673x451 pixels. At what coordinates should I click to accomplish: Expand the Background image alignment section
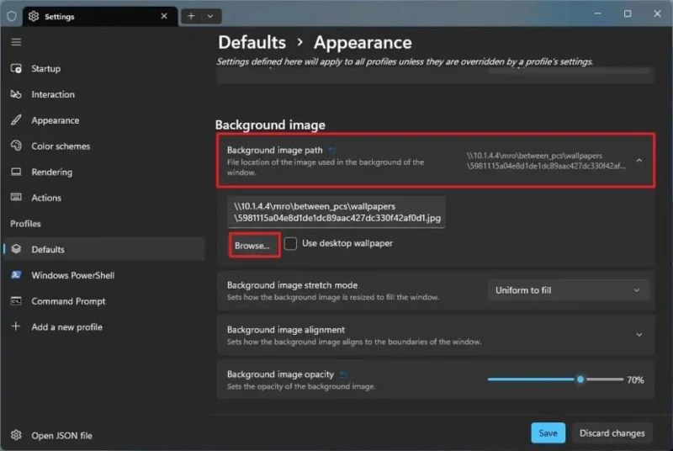click(639, 335)
